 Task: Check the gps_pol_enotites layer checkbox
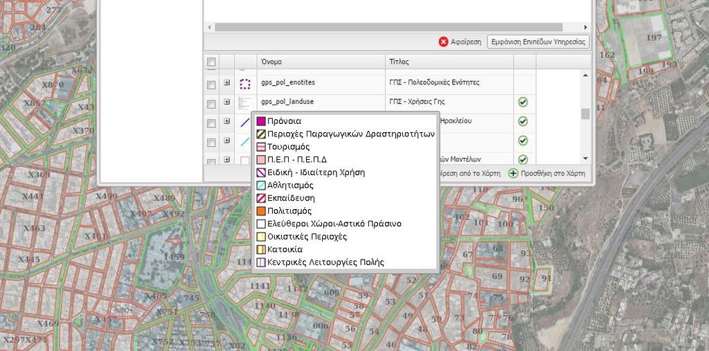click(x=211, y=84)
